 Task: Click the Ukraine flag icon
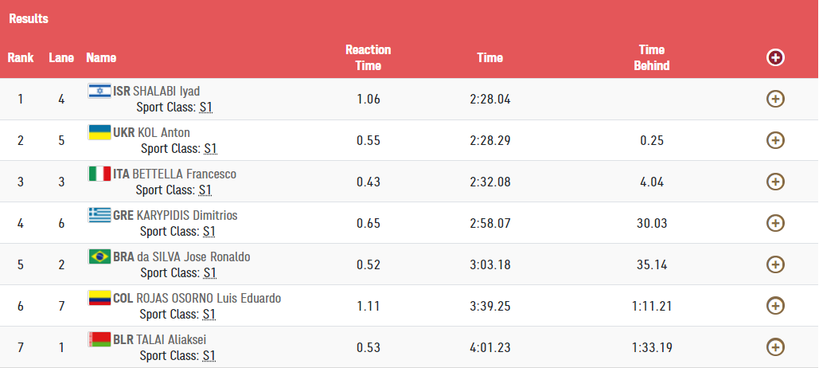tap(99, 132)
